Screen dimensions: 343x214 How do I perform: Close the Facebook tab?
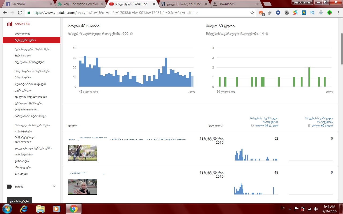pyautogui.click(x=51, y=4)
